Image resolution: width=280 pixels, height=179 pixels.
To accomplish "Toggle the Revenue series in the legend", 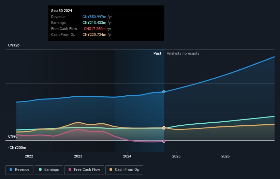I will 19,170.
